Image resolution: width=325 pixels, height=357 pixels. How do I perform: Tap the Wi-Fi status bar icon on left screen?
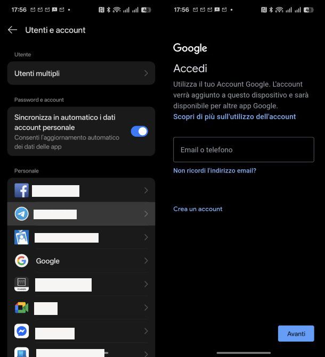(x=117, y=10)
